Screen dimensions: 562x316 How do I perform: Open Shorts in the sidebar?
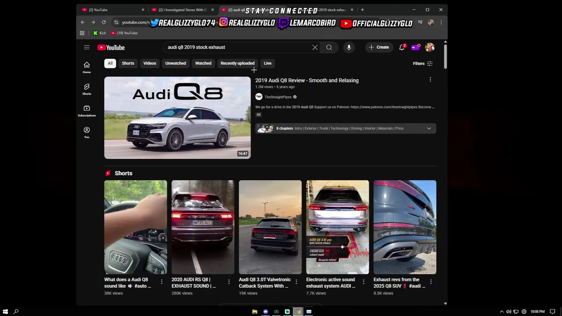coord(86,89)
